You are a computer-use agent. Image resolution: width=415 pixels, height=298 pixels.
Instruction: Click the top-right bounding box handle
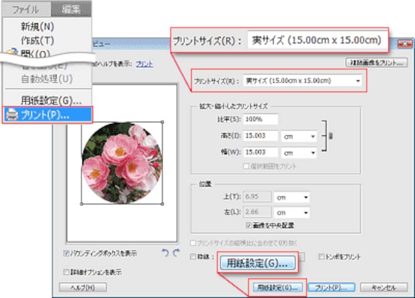coord(162,122)
